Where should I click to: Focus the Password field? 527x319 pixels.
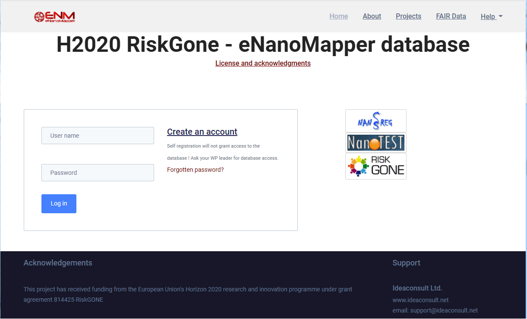click(98, 173)
